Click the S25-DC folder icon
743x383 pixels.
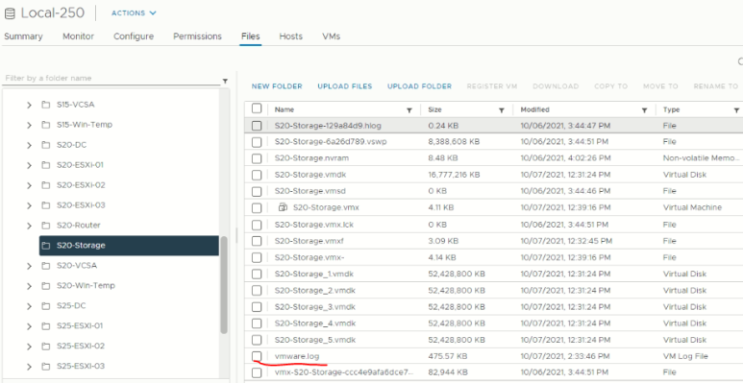[x=45, y=306]
